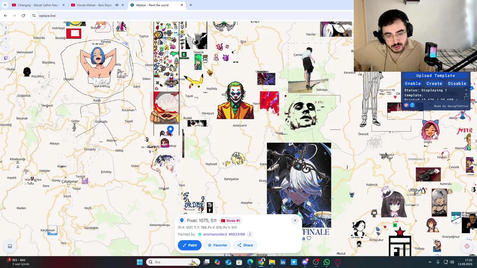Open a new browser tab
Image resolution: width=477 pixels, height=268 pixels.
pyautogui.click(x=191, y=5)
